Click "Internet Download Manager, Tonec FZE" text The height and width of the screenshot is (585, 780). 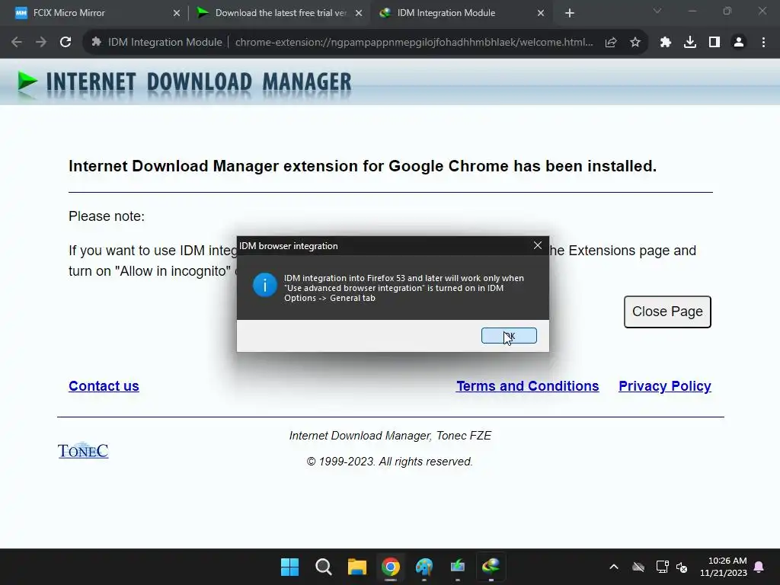pyautogui.click(x=391, y=436)
